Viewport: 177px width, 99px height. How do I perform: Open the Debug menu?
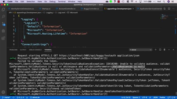(x=52, y=1)
